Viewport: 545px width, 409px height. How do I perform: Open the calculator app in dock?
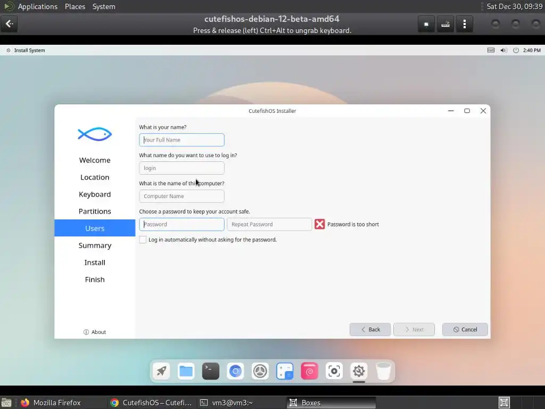[x=285, y=371]
